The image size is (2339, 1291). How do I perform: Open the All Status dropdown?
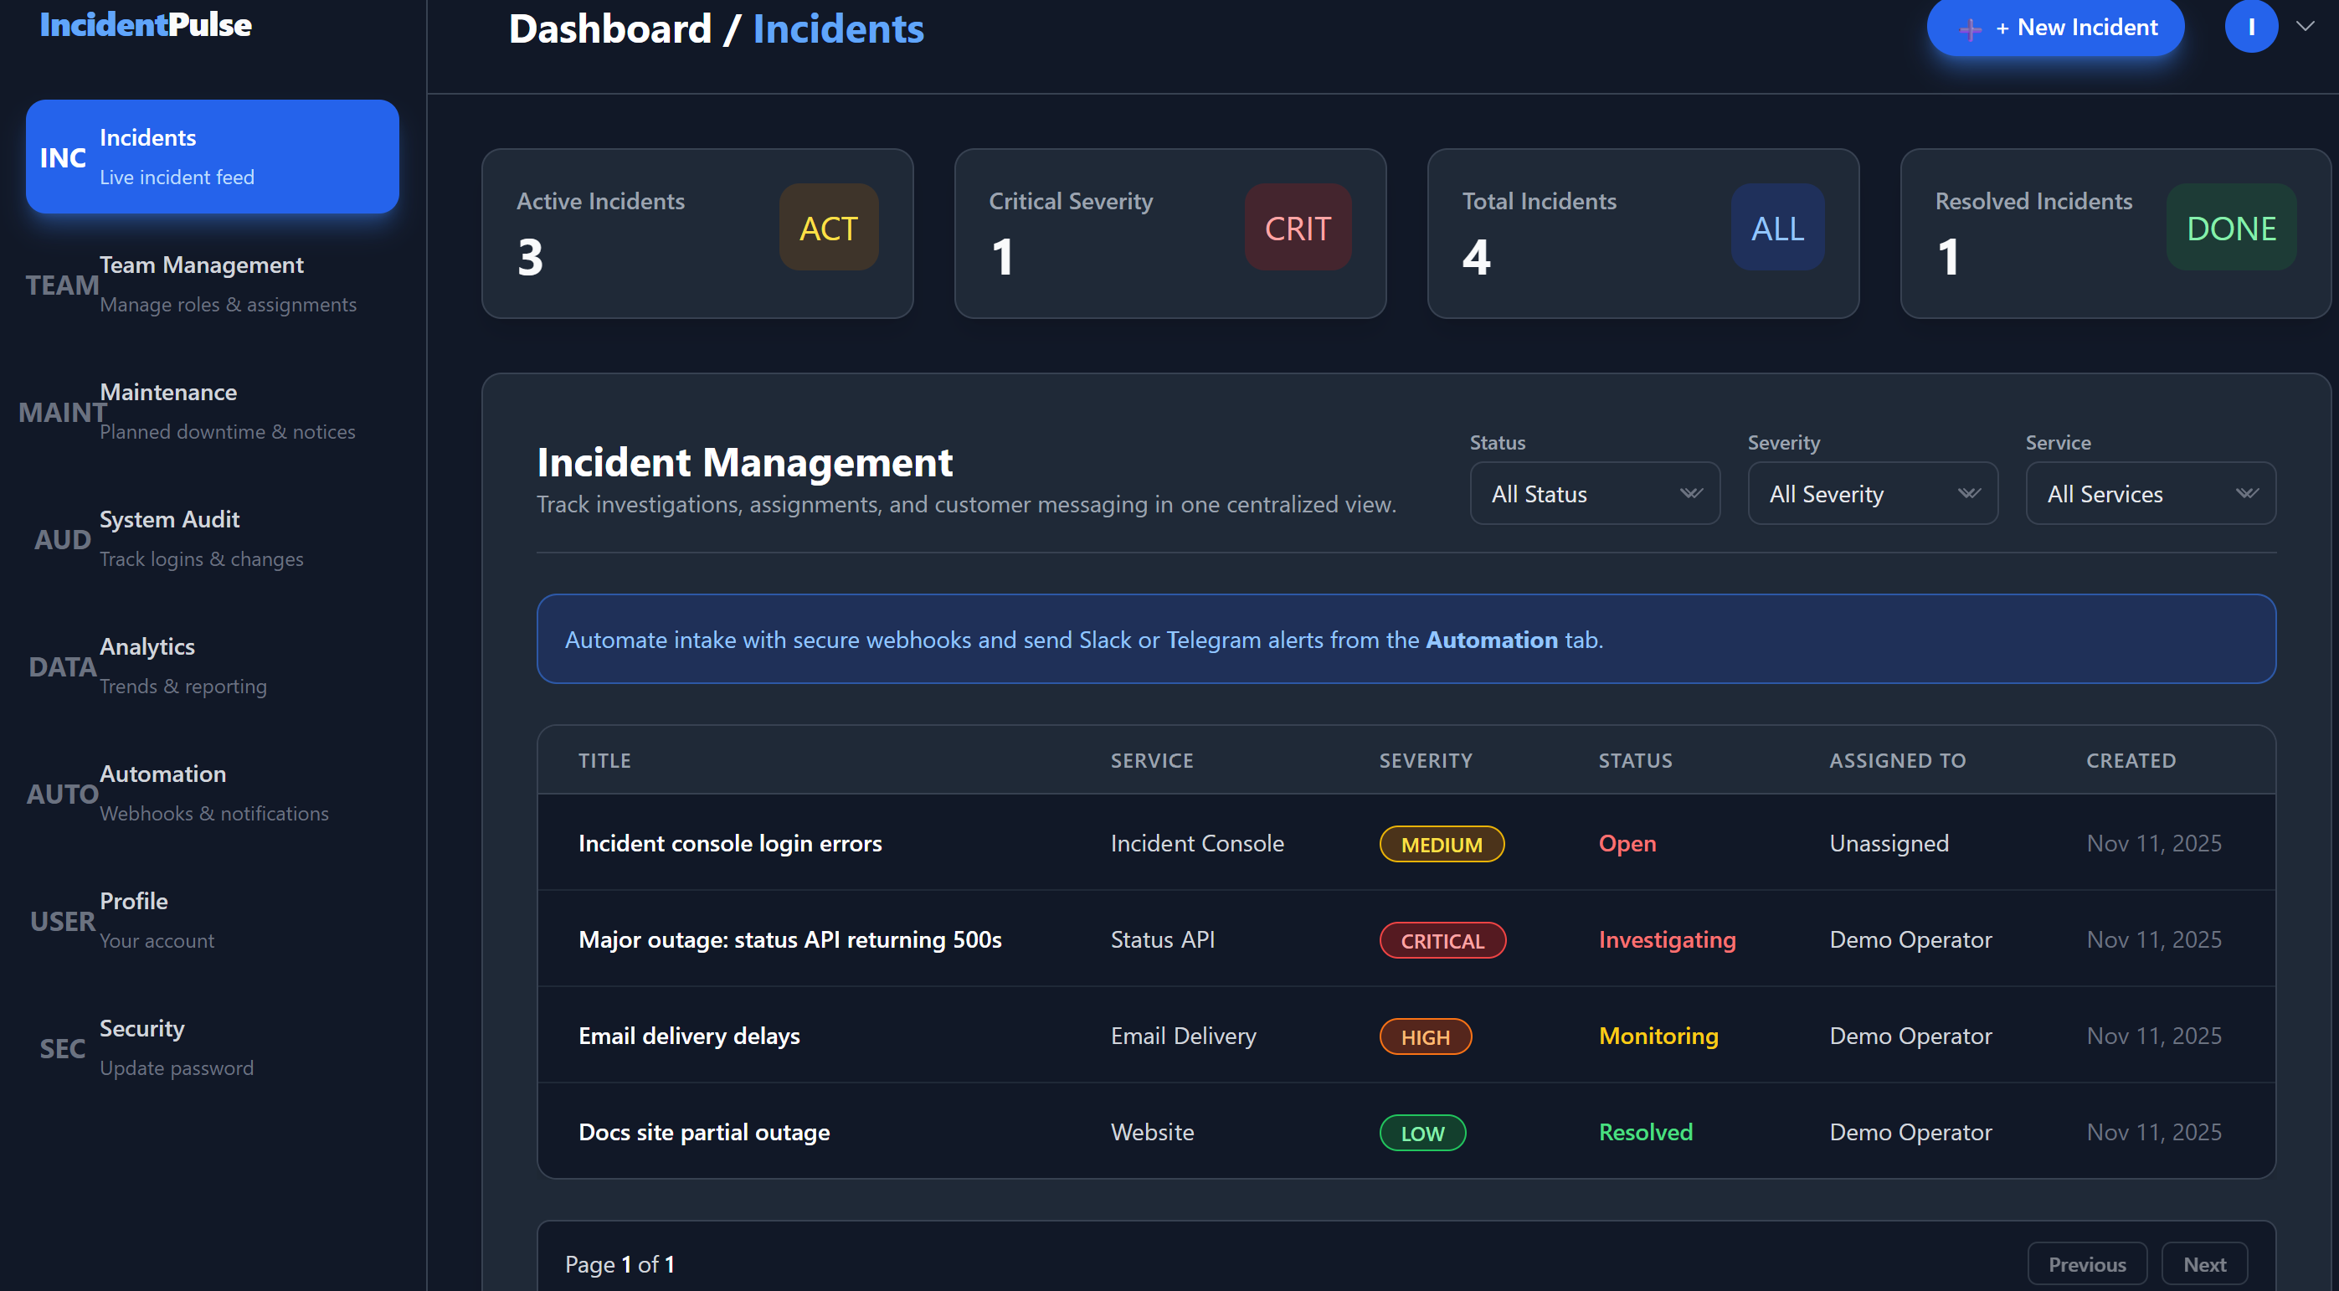(1595, 493)
